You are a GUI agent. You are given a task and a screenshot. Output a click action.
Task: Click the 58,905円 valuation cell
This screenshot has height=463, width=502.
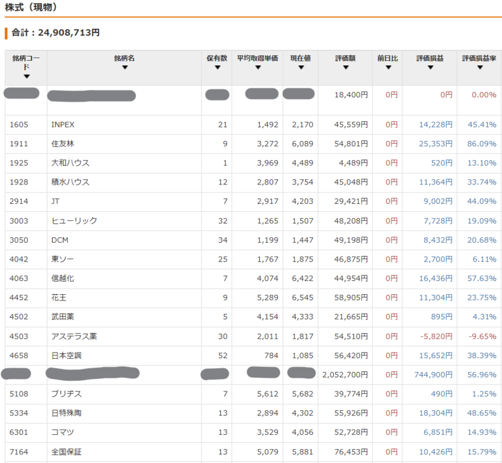pos(351,297)
